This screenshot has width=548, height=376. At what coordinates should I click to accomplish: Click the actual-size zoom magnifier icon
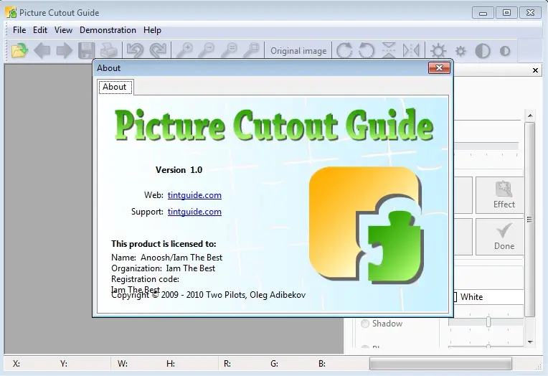coord(230,50)
